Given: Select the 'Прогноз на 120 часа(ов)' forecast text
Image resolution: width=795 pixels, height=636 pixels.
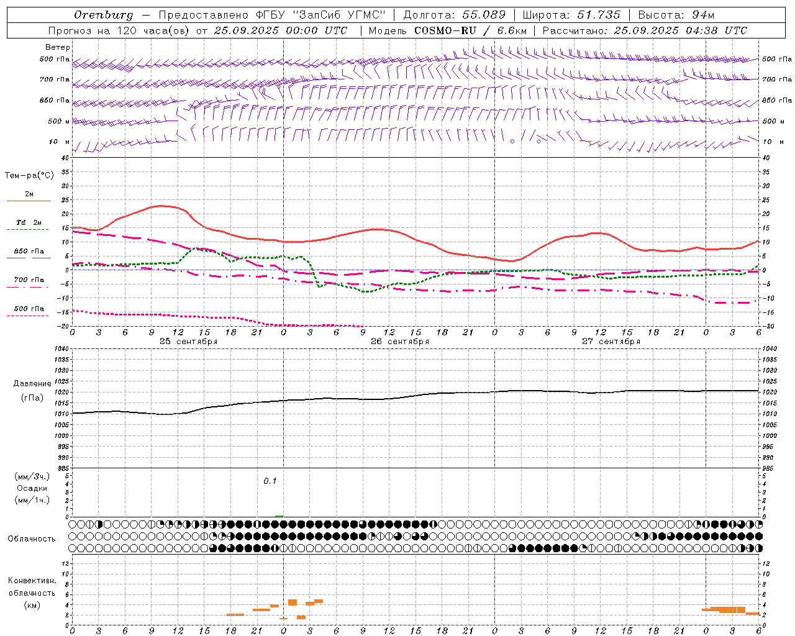Looking at the screenshot, I should pyautogui.click(x=119, y=30).
